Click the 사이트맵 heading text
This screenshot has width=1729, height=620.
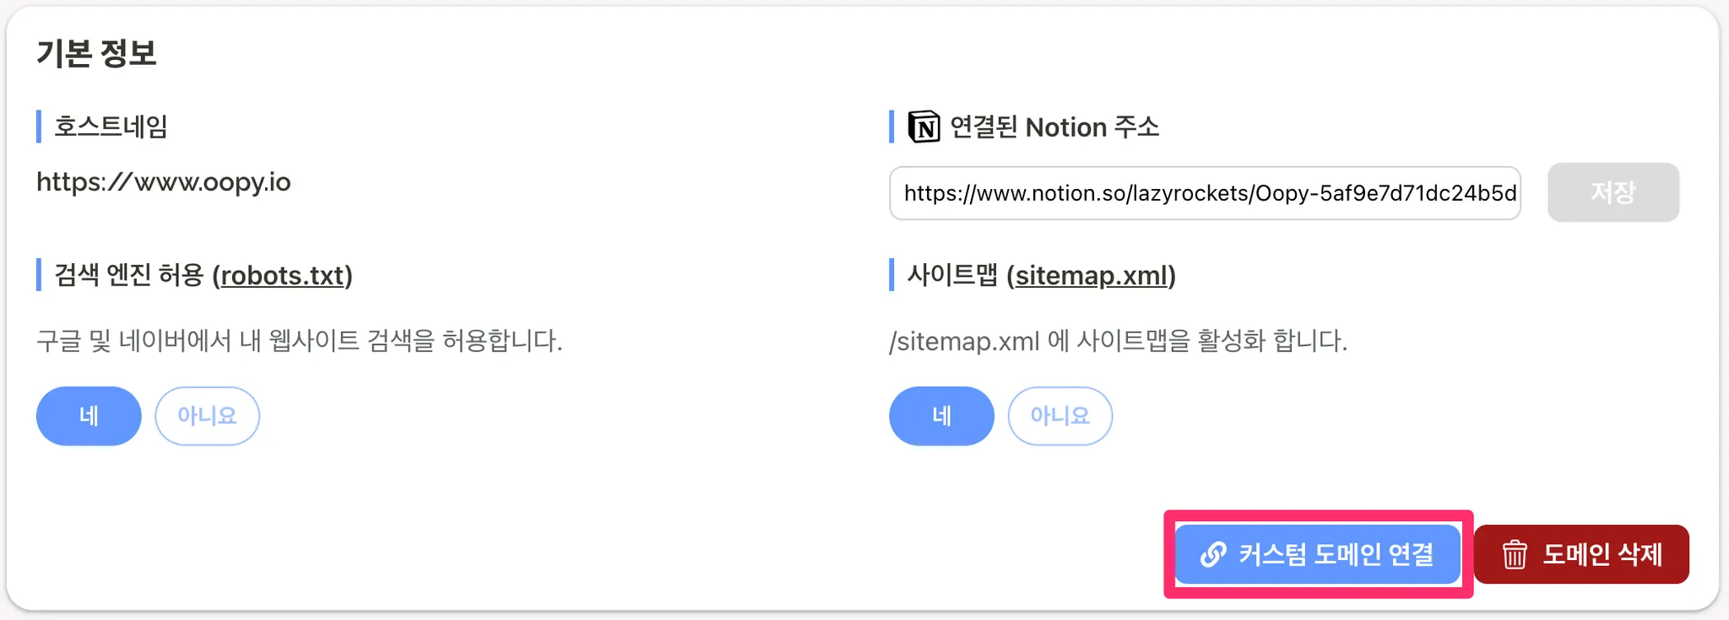[952, 276]
